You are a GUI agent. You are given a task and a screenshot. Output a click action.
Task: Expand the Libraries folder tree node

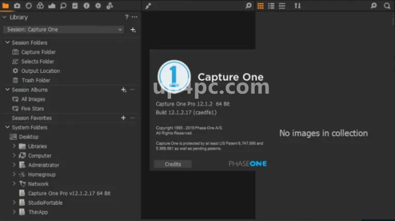(14, 146)
